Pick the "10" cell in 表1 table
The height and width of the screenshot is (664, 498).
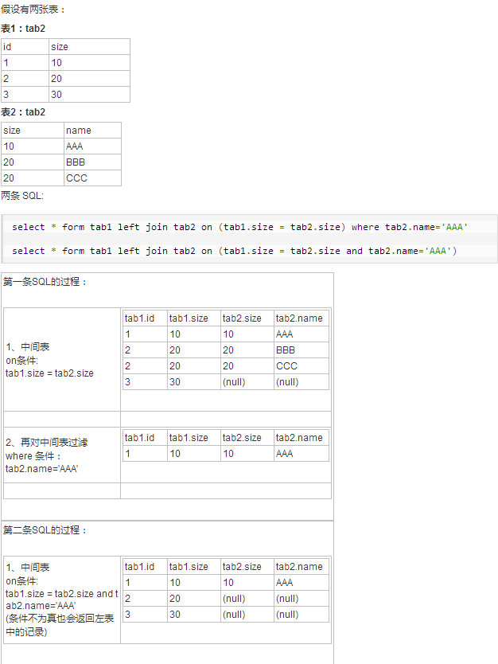click(x=89, y=63)
